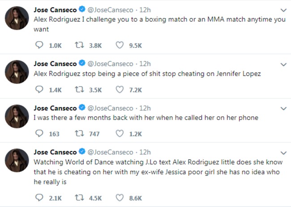Like the tweet about her phone call
291x207 pixels.
[120, 133]
